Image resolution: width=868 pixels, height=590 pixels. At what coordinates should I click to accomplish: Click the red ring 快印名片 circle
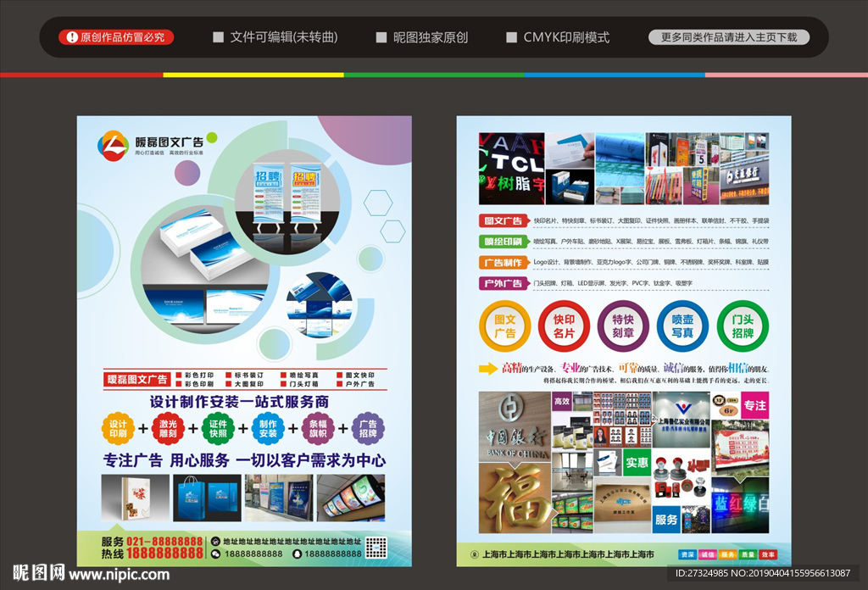point(564,326)
